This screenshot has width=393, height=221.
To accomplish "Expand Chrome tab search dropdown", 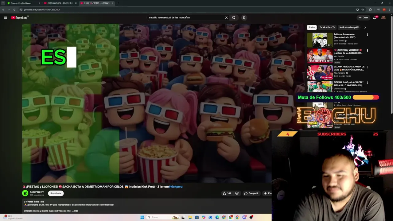I will pos(3,3).
